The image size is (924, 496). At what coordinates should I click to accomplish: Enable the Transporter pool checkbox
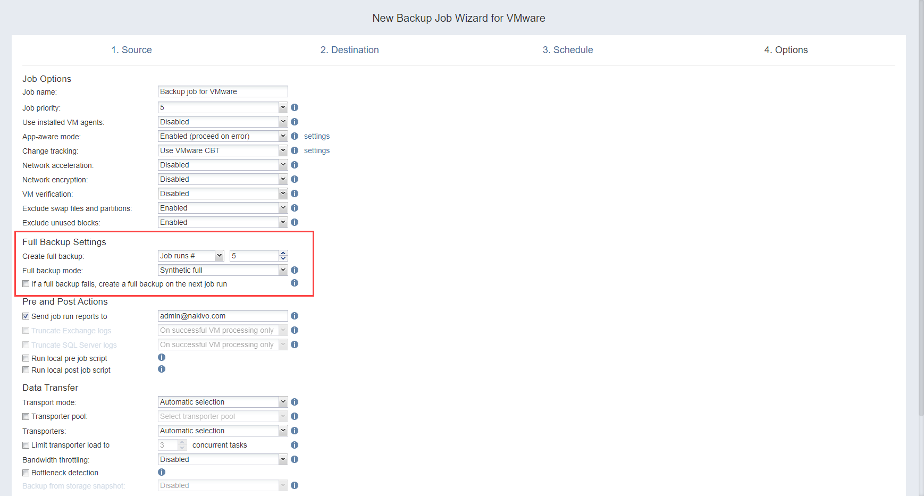pyautogui.click(x=26, y=417)
